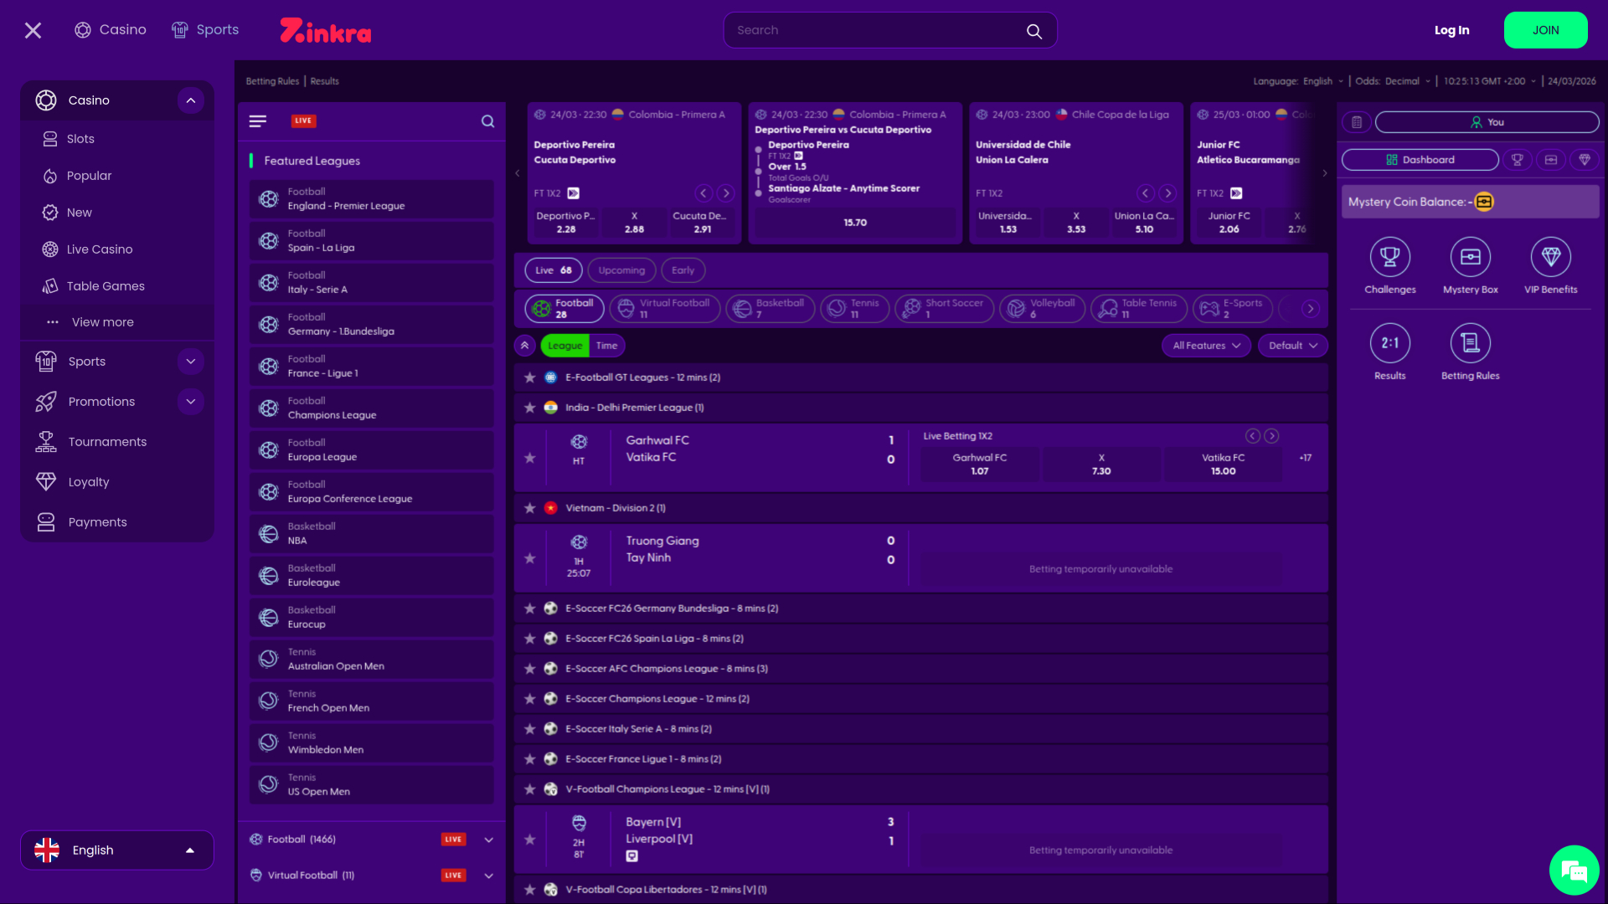
Task: Favorite the Garhwal FC match star
Action: coord(529,458)
